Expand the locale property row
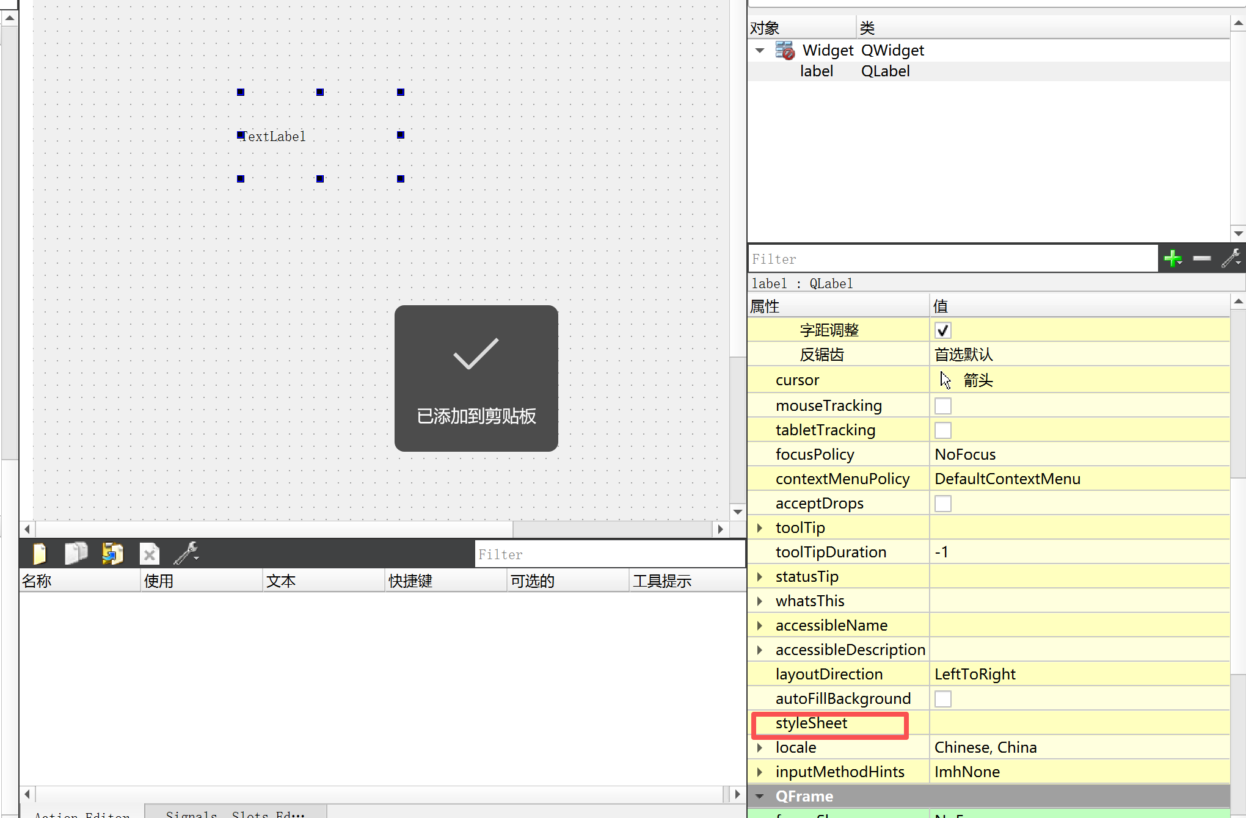This screenshot has height=818, width=1246. pos(760,747)
